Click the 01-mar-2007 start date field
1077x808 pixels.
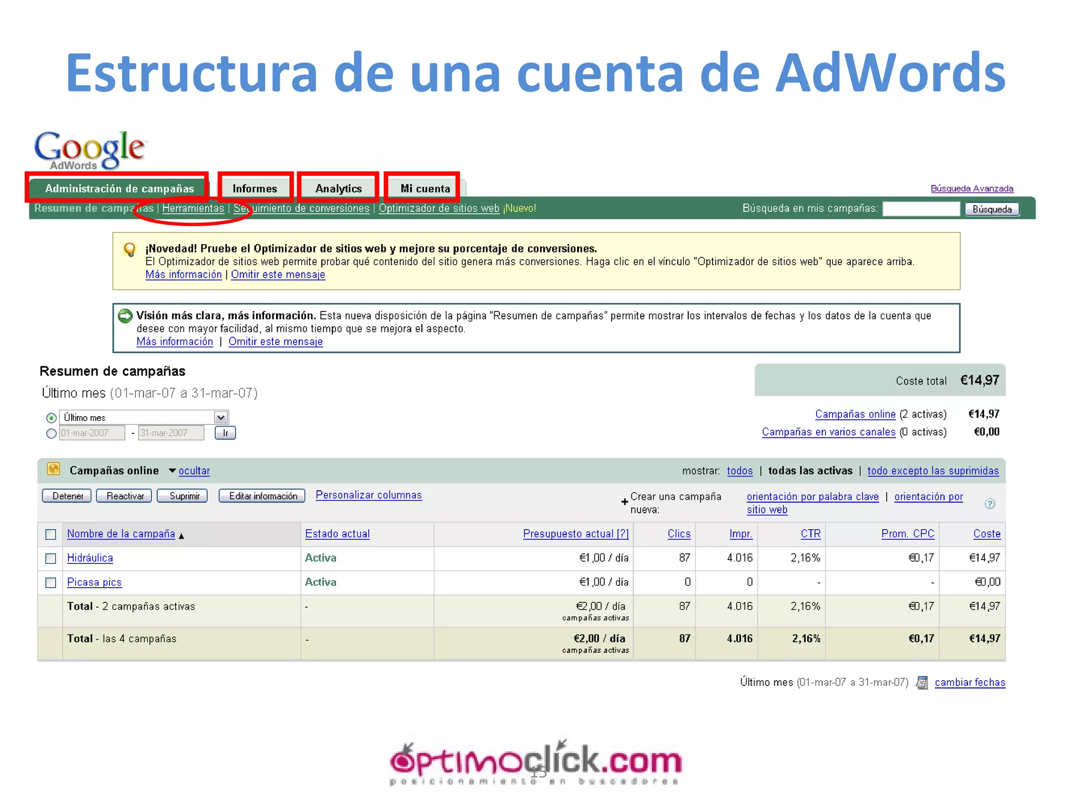pyautogui.click(x=92, y=433)
